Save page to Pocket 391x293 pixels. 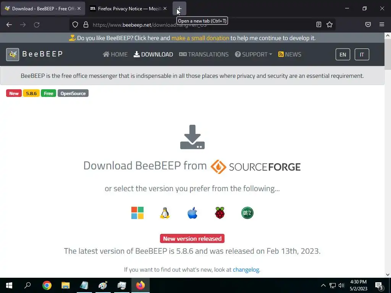(368, 24)
